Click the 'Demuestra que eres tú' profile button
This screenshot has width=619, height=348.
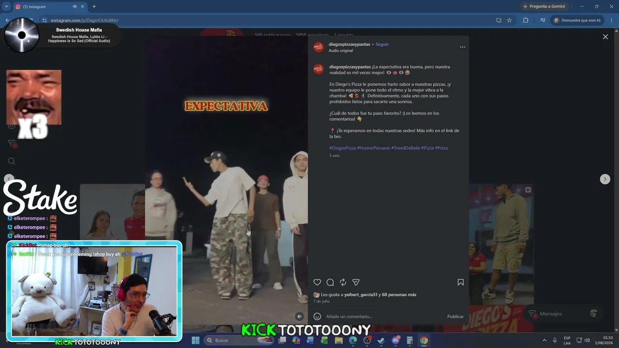coord(577,20)
